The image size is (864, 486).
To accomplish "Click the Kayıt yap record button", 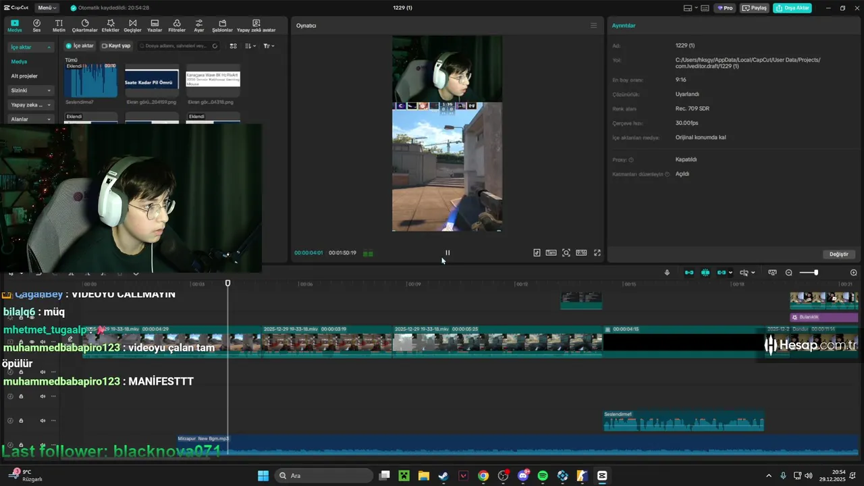I will click(x=116, y=46).
